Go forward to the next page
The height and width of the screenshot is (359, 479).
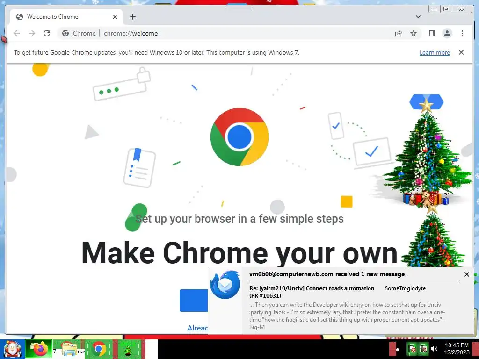32,33
